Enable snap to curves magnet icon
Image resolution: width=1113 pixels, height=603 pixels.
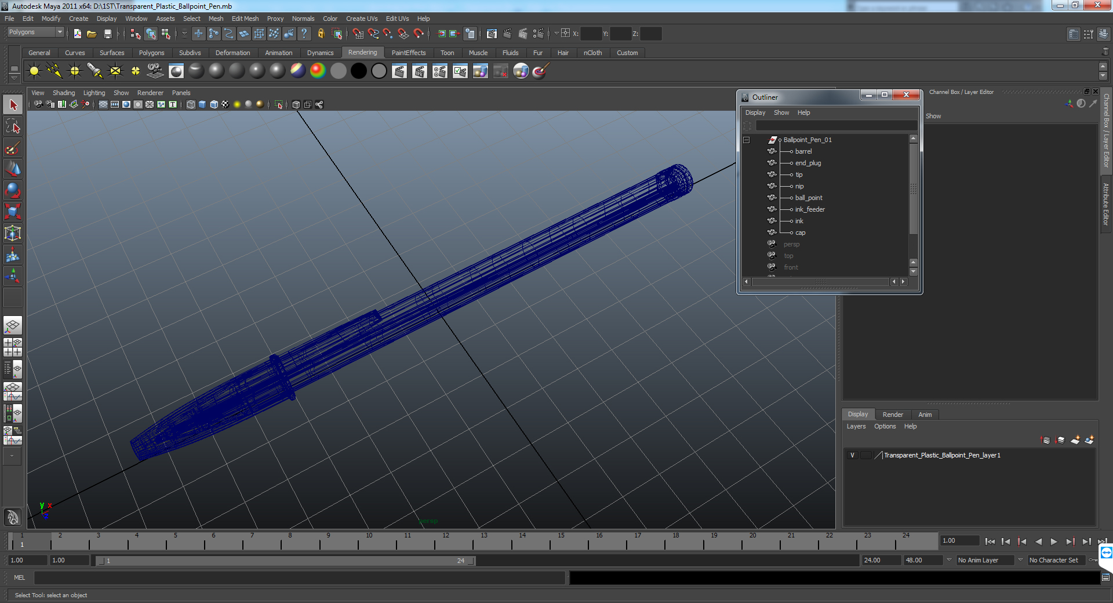[x=373, y=34]
